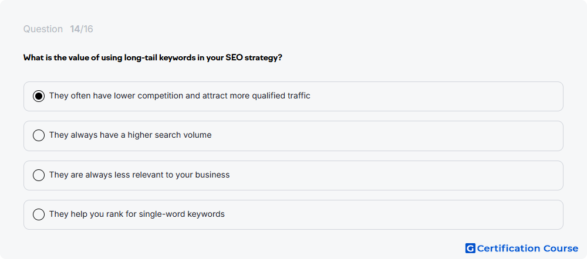Click the "/16" total in the question counter
The height and width of the screenshot is (259, 587).
pyautogui.click(x=86, y=29)
